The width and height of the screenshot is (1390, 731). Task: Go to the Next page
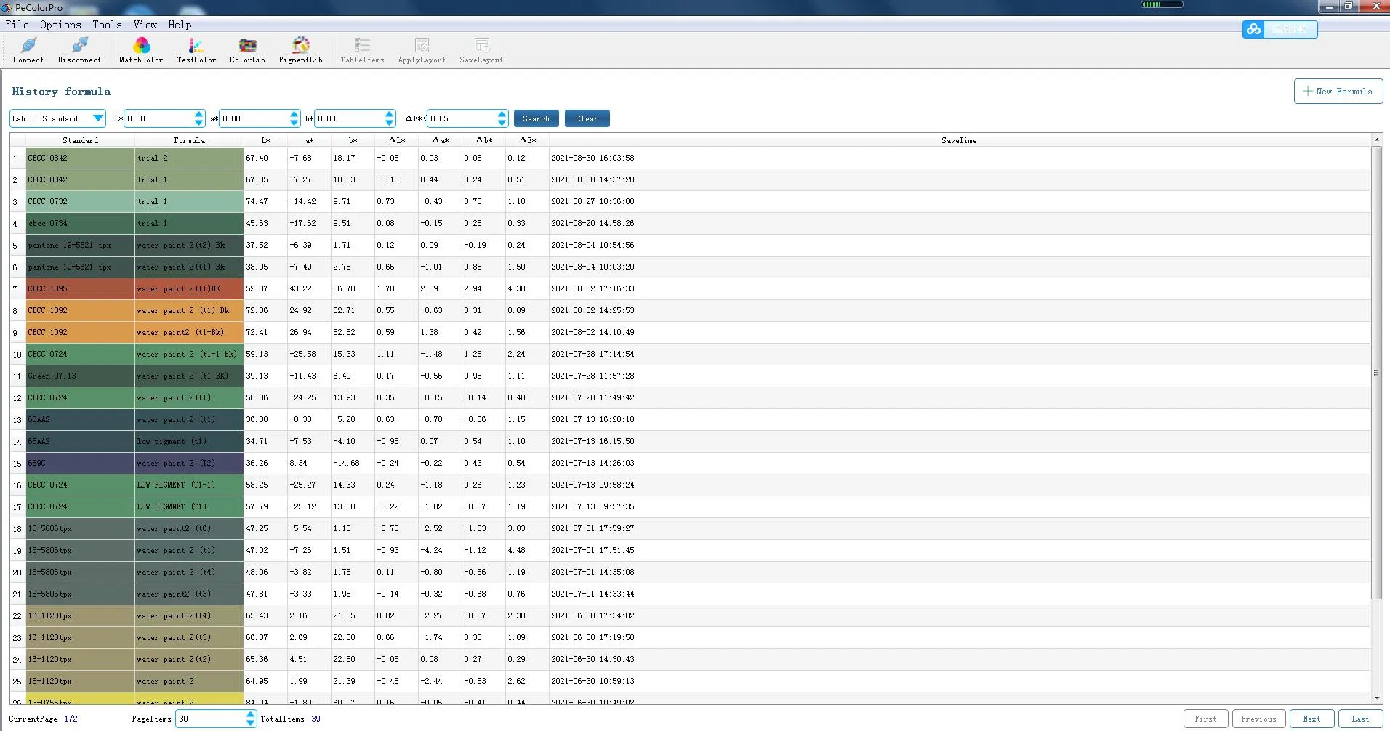point(1311,719)
